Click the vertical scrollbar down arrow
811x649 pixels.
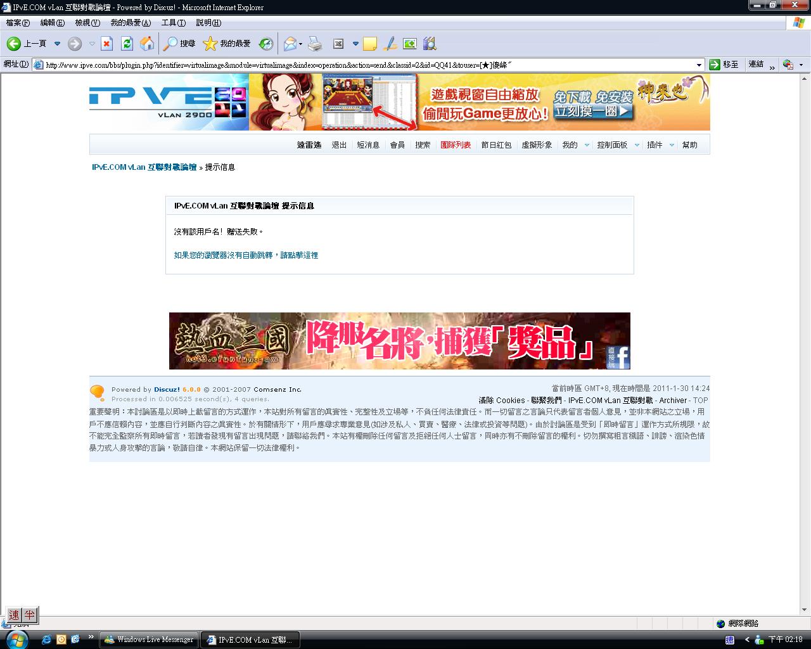click(805, 610)
